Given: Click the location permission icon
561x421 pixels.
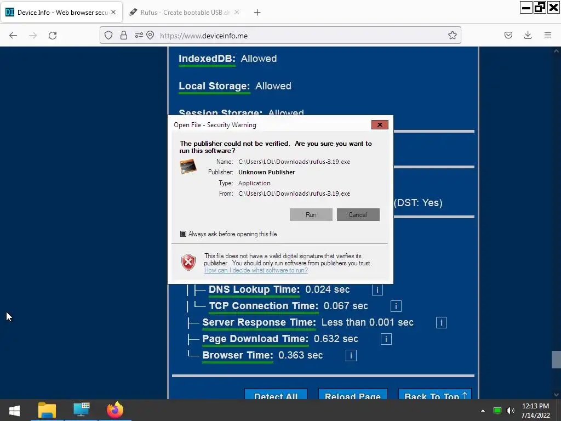Looking at the screenshot, I should point(150,35).
